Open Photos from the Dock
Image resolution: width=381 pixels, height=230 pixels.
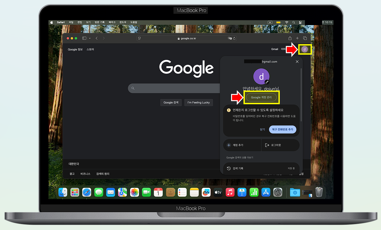click(134, 193)
